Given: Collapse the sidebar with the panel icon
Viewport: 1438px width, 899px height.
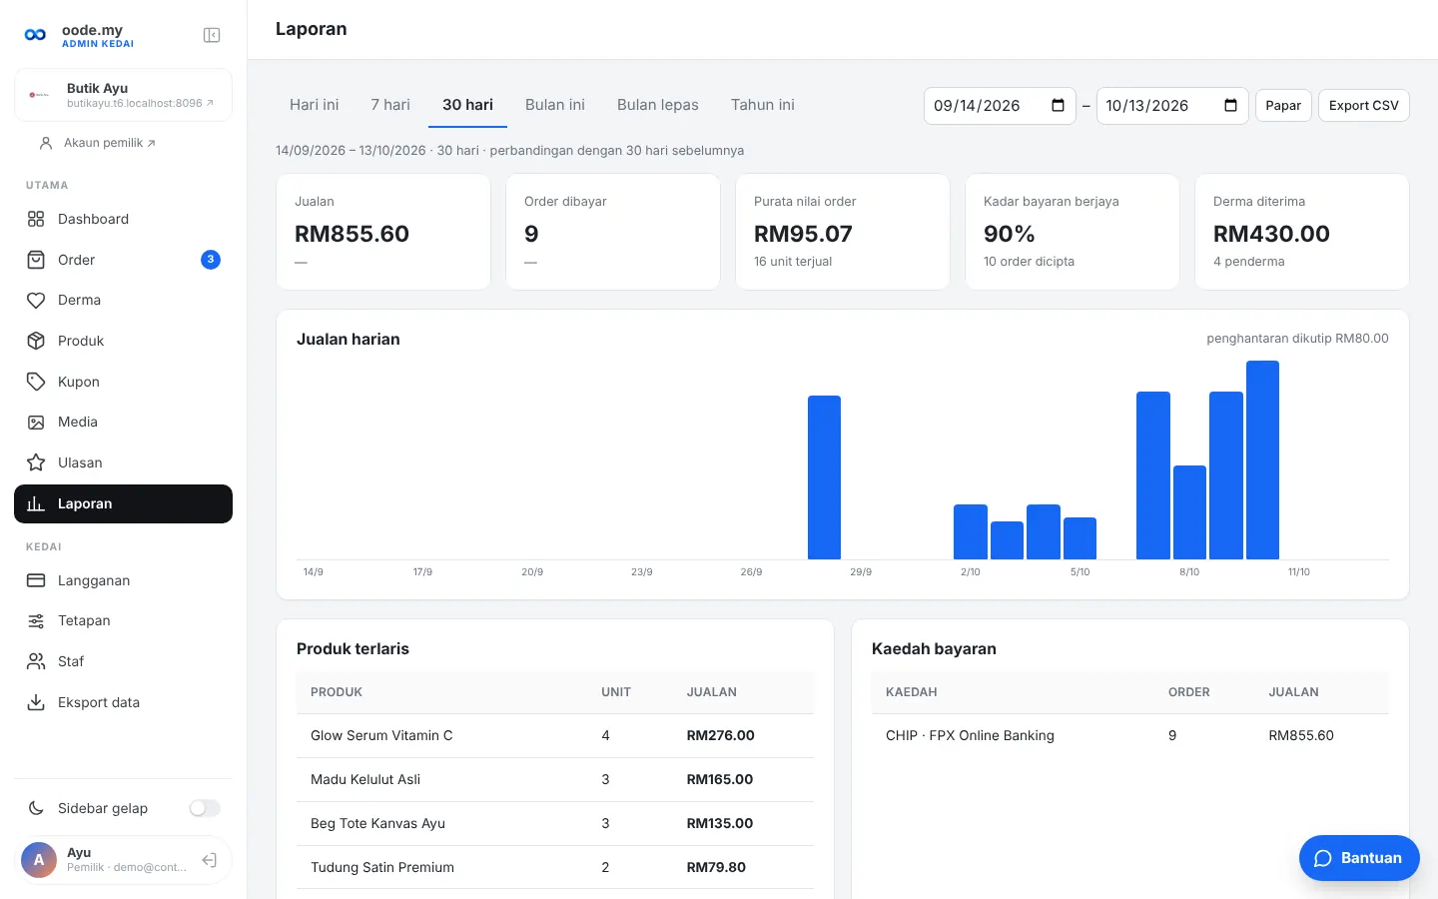Looking at the screenshot, I should tap(212, 35).
